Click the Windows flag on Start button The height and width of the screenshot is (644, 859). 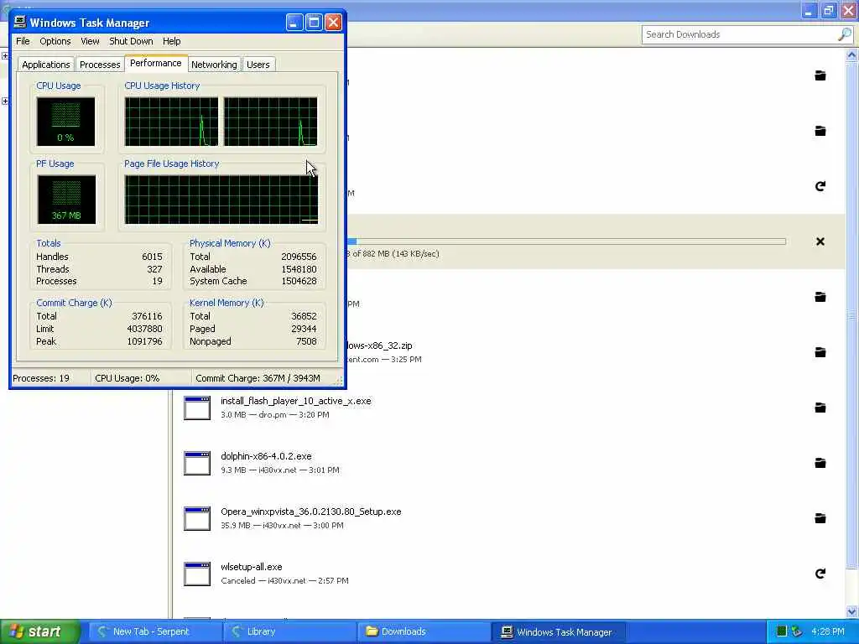17,631
